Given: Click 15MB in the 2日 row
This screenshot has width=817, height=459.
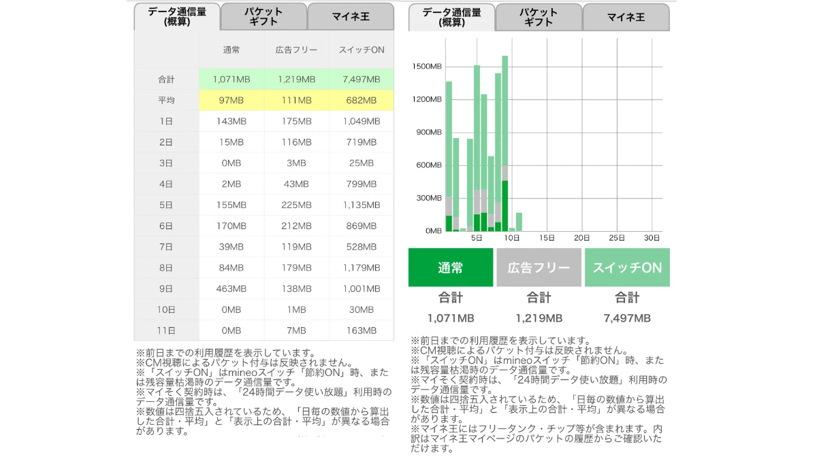Looking at the screenshot, I should click(x=231, y=142).
